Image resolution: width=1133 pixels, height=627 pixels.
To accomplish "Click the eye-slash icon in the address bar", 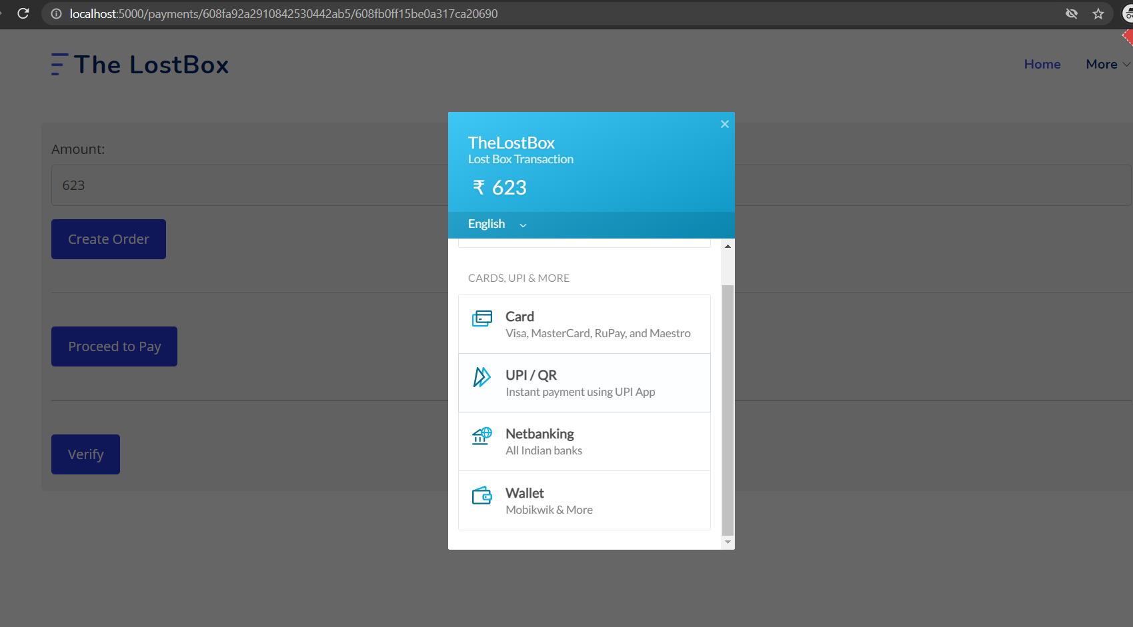I will click(x=1072, y=13).
